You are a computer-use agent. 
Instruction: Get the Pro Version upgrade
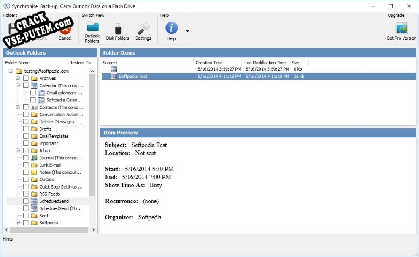tap(401, 32)
